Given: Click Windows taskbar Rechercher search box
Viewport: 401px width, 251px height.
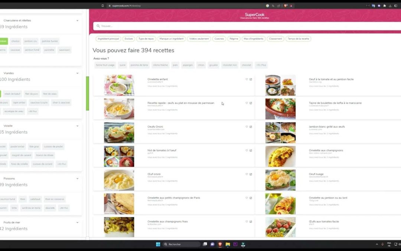Looking at the screenshot, I should [181, 244].
